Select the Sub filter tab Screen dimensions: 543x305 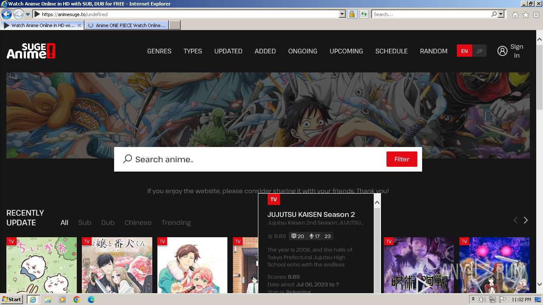click(x=84, y=222)
